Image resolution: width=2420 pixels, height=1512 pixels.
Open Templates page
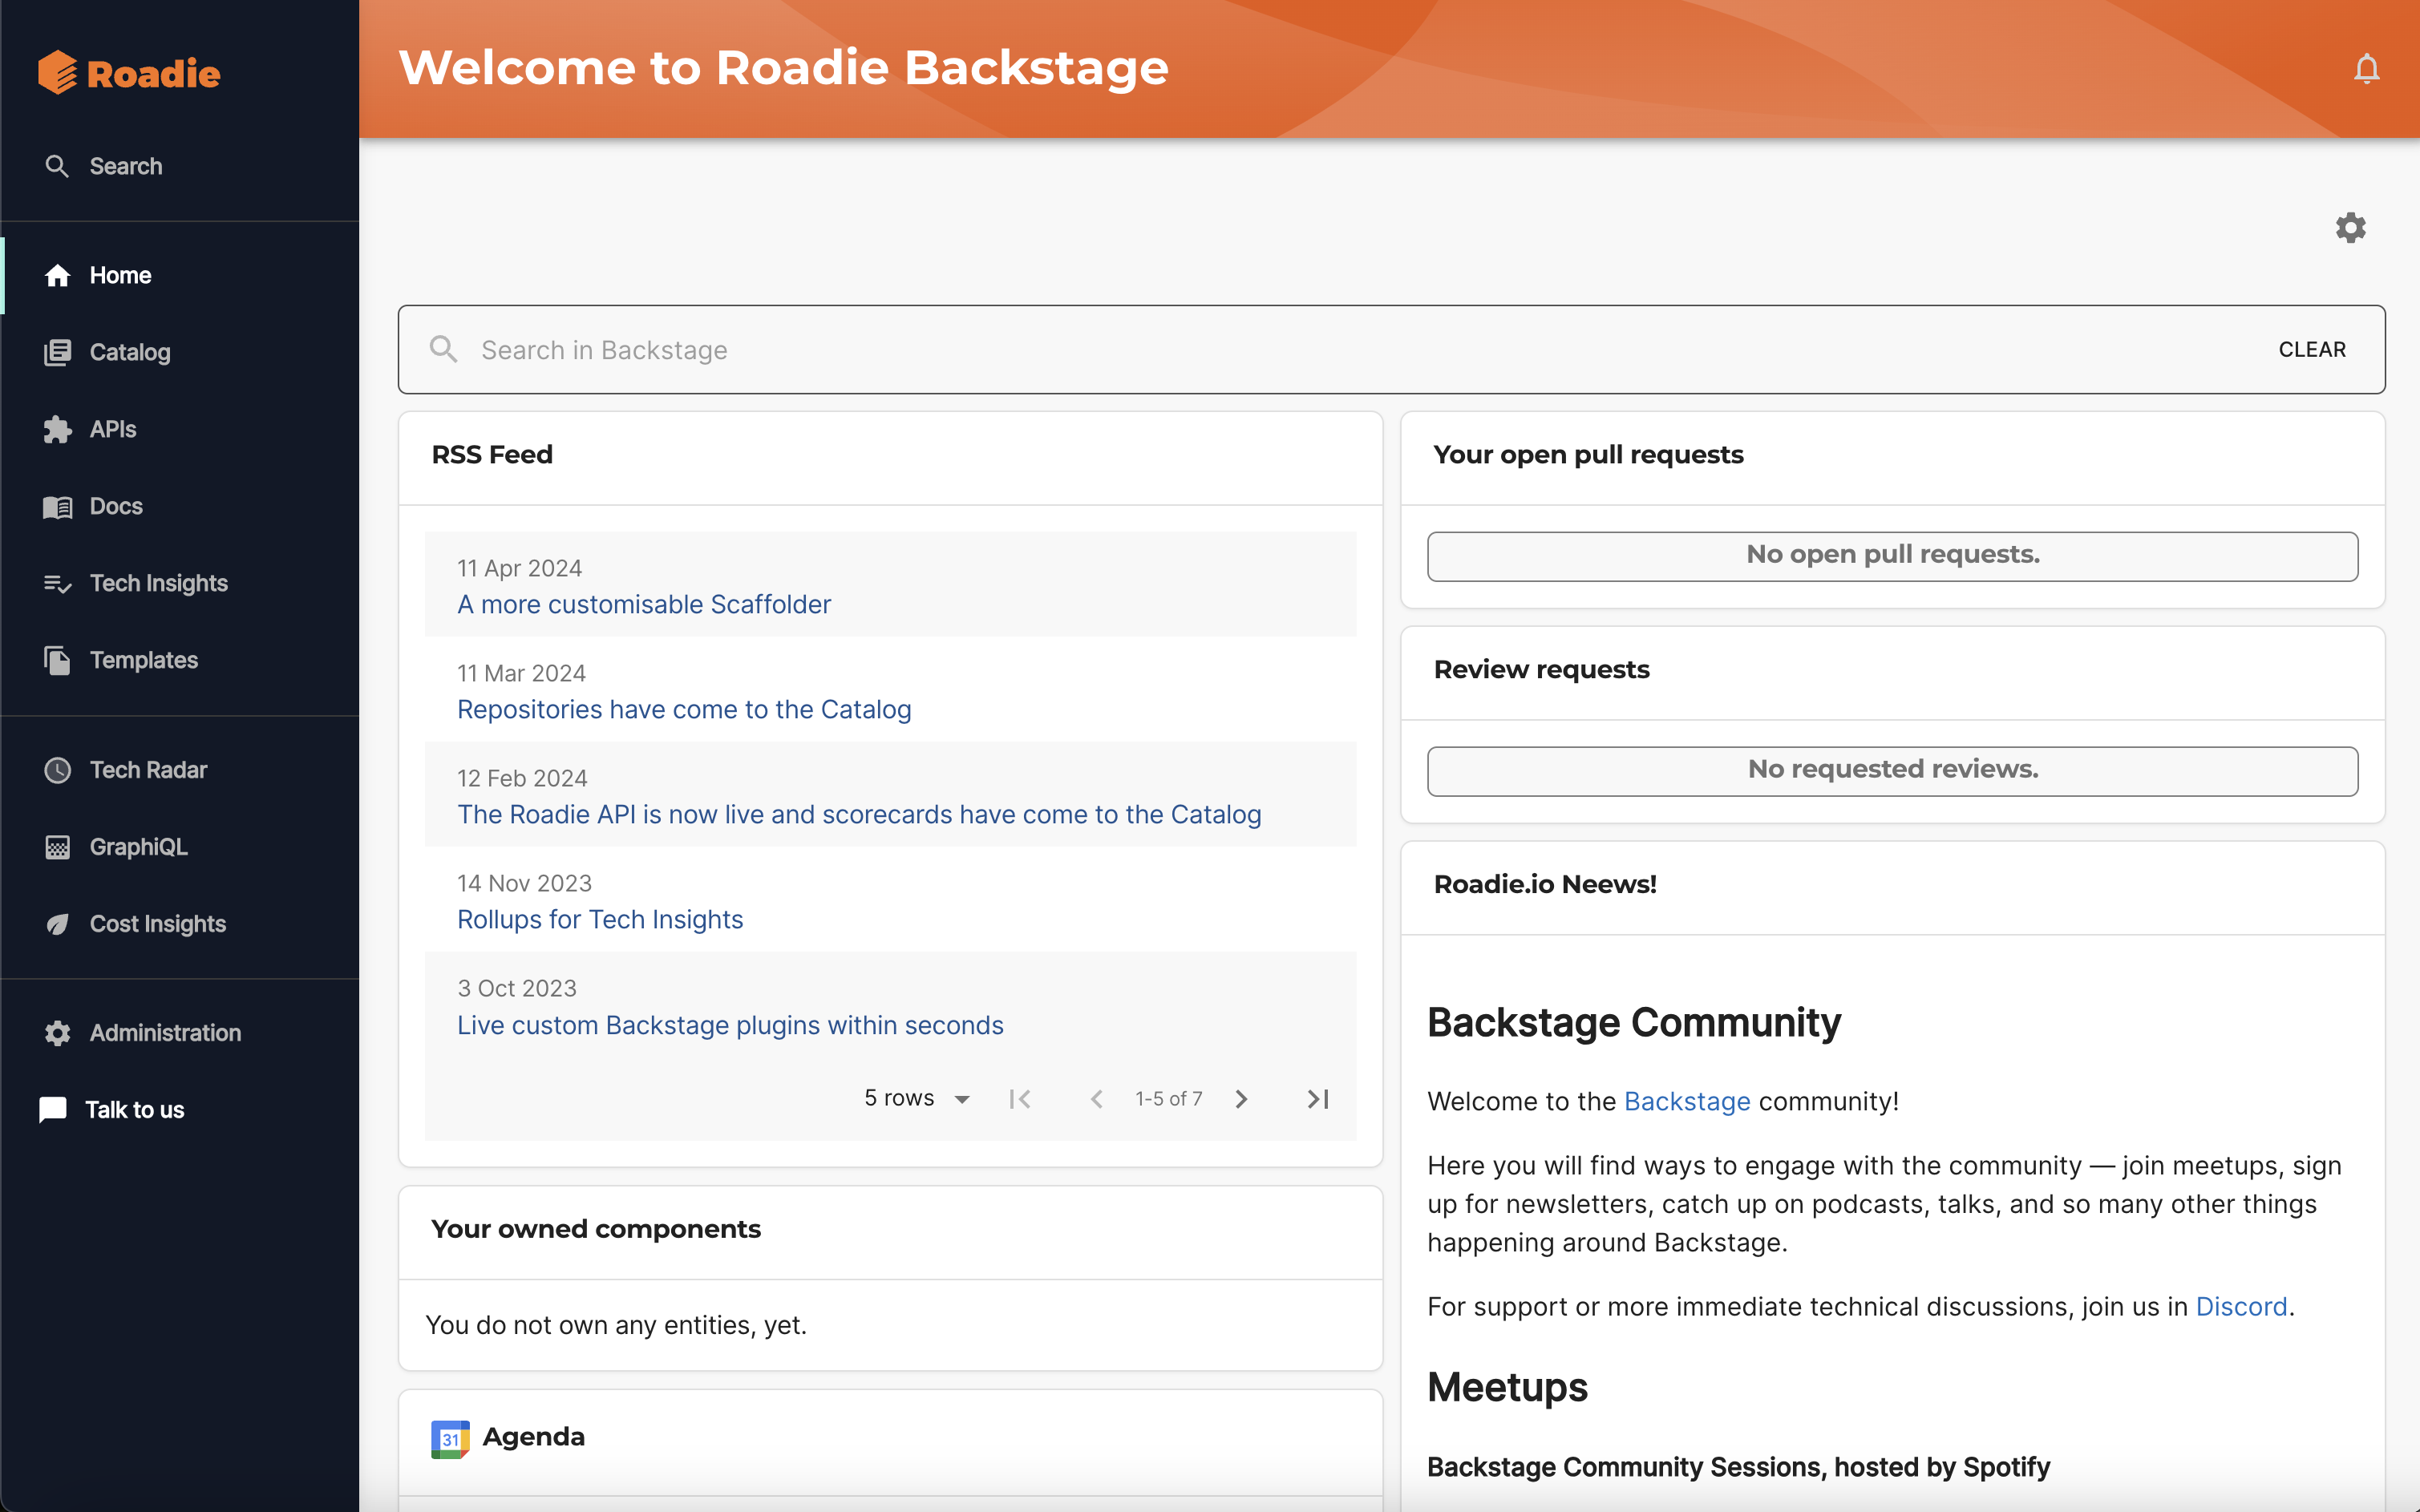pos(144,660)
